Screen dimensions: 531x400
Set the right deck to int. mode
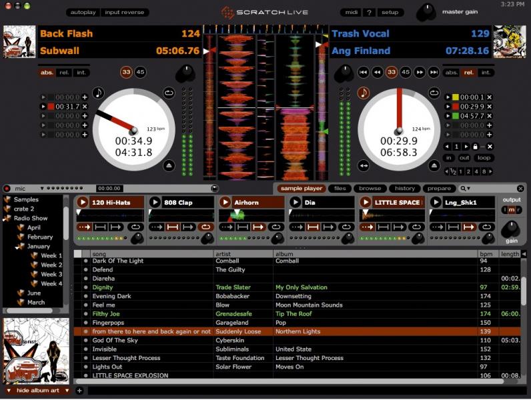[x=486, y=73]
